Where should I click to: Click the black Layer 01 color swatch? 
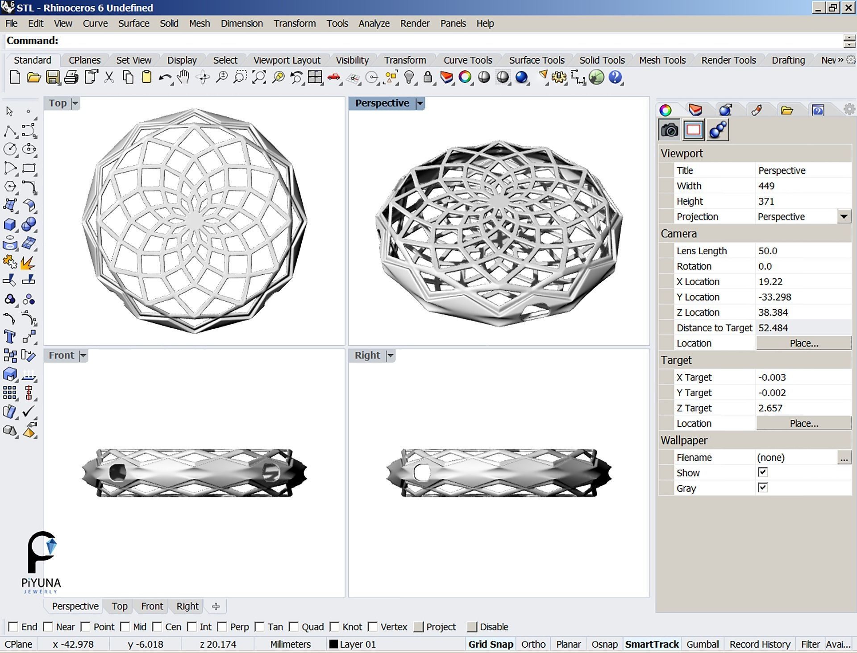click(333, 644)
